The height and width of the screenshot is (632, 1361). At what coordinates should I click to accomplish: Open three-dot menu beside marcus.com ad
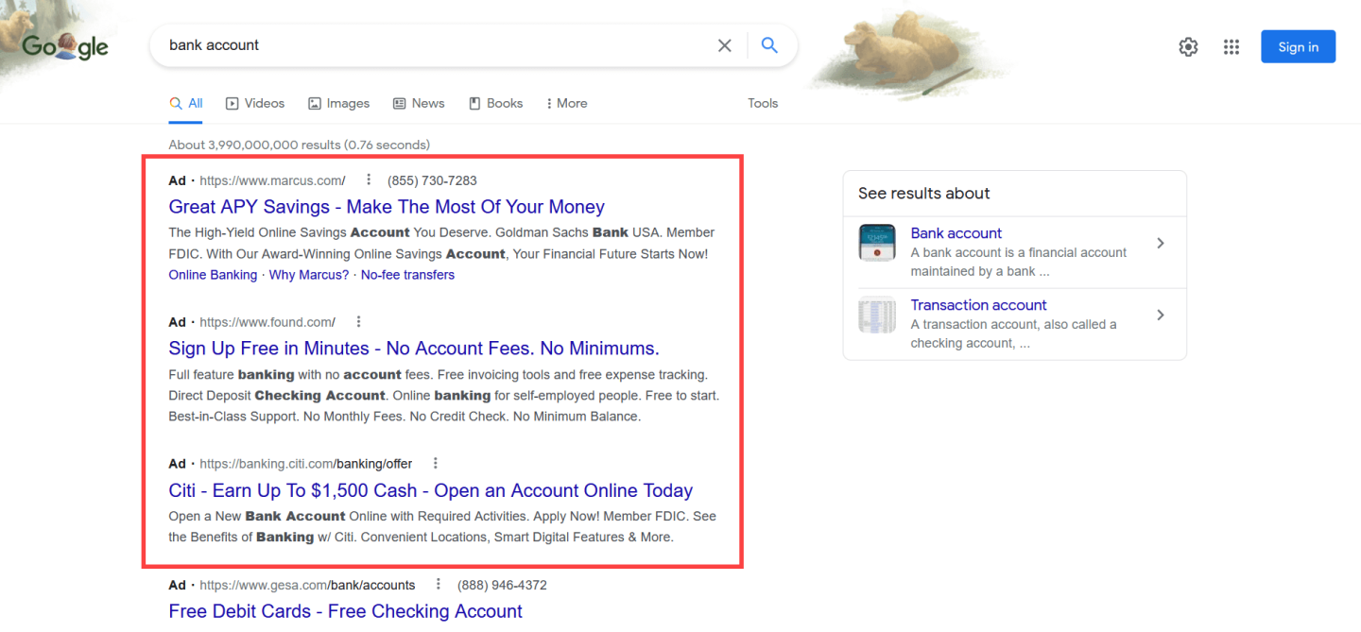(369, 180)
